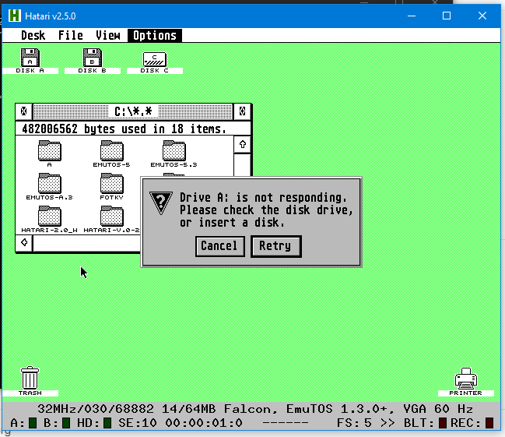Click the SE:10 status entry

(137, 423)
